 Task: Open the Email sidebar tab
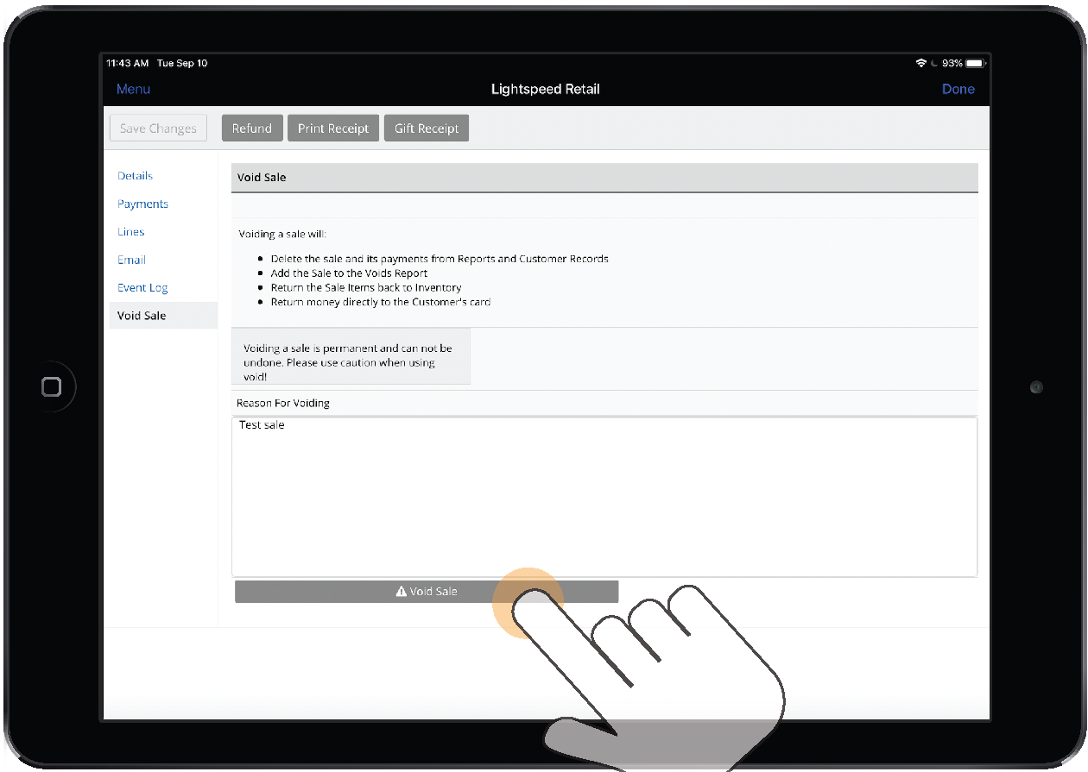pyautogui.click(x=131, y=260)
